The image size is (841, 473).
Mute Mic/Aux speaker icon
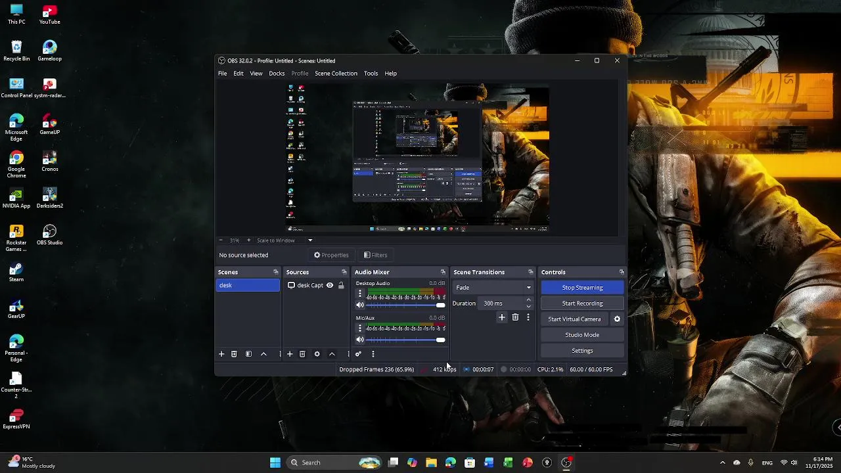pyautogui.click(x=359, y=340)
